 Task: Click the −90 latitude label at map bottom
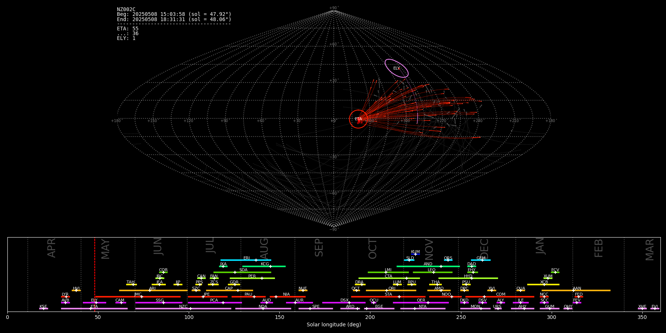click(333, 230)
